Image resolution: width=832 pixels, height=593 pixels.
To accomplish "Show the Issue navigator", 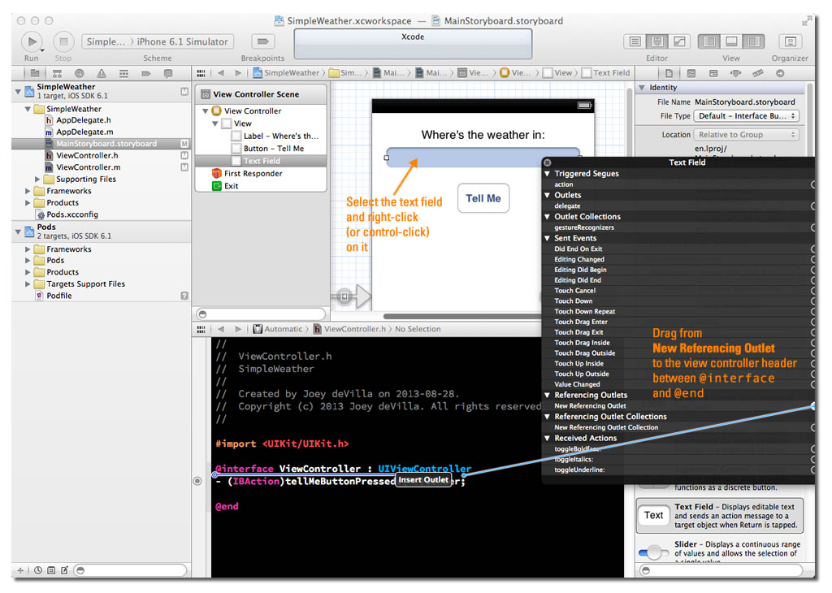I will click(x=102, y=73).
